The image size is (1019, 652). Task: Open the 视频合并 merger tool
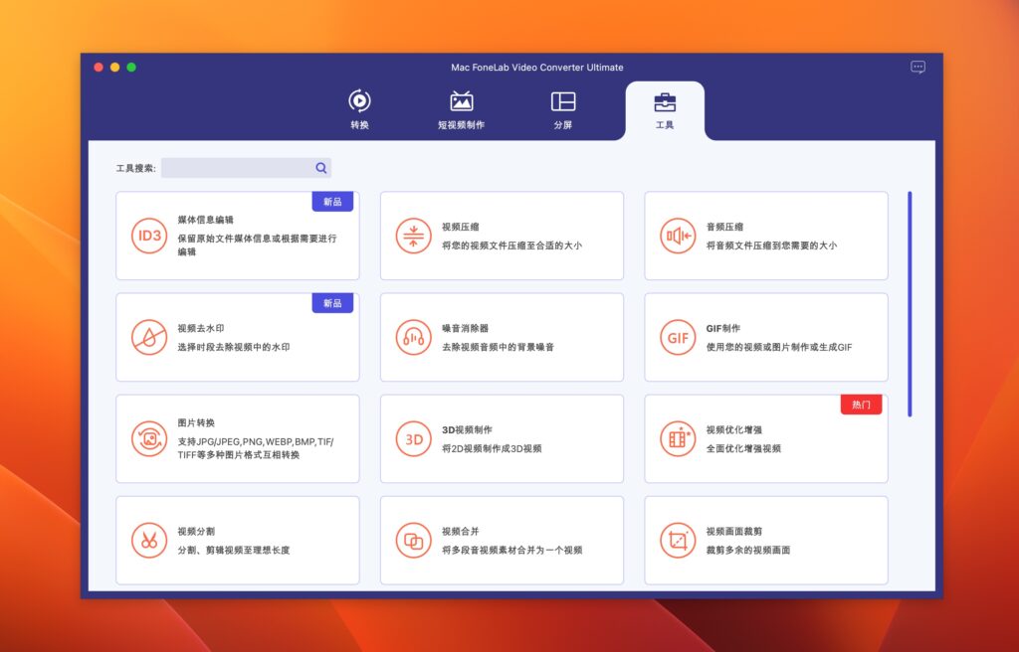pos(502,540)
